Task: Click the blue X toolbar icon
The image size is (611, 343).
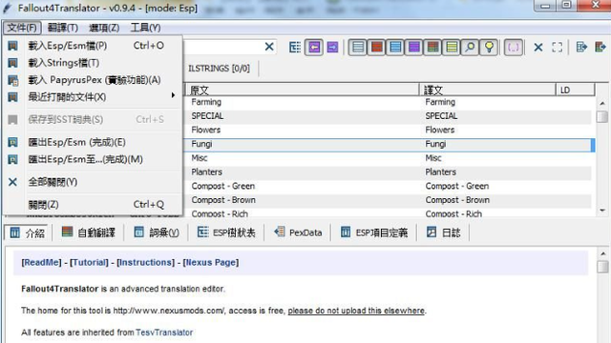Action: tap(538, 48)
